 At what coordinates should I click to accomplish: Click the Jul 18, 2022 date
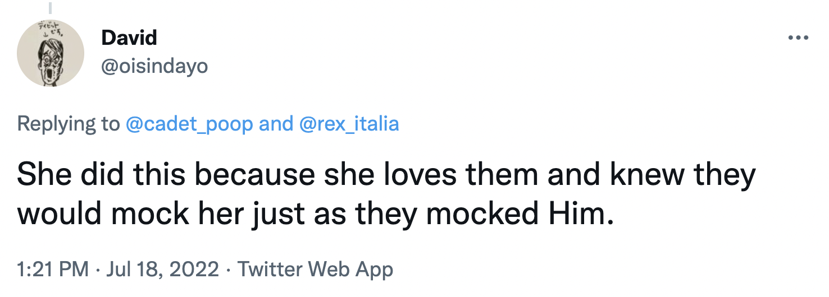tap(162, 270)
